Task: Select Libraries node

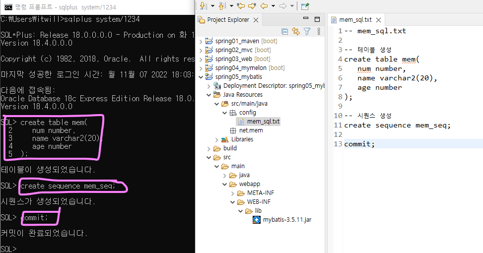Action: click(x=237, y=139)
